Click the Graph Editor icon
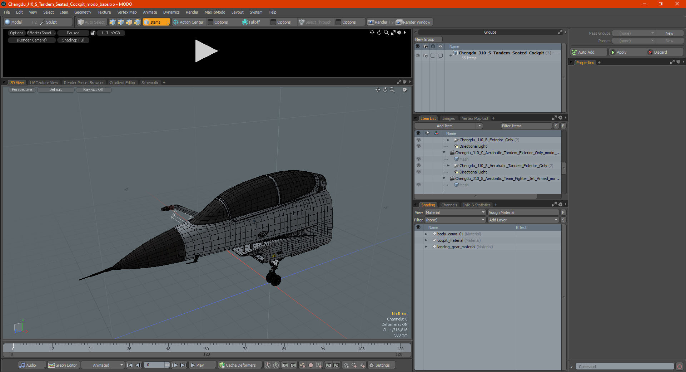The width and height of the screenshot is (686, 372). [x=52, y=365]
